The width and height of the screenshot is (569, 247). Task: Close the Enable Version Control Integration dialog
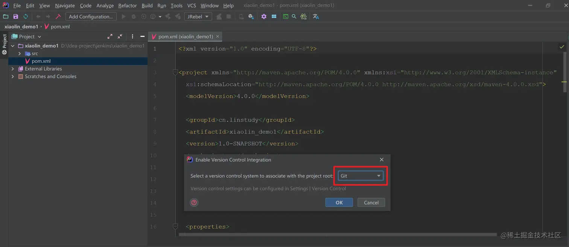(x=382, y=160)
